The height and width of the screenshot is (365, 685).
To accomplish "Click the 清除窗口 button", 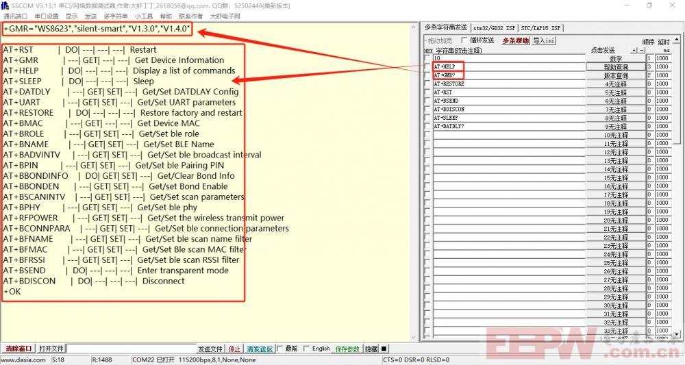I will coord(18,349).
